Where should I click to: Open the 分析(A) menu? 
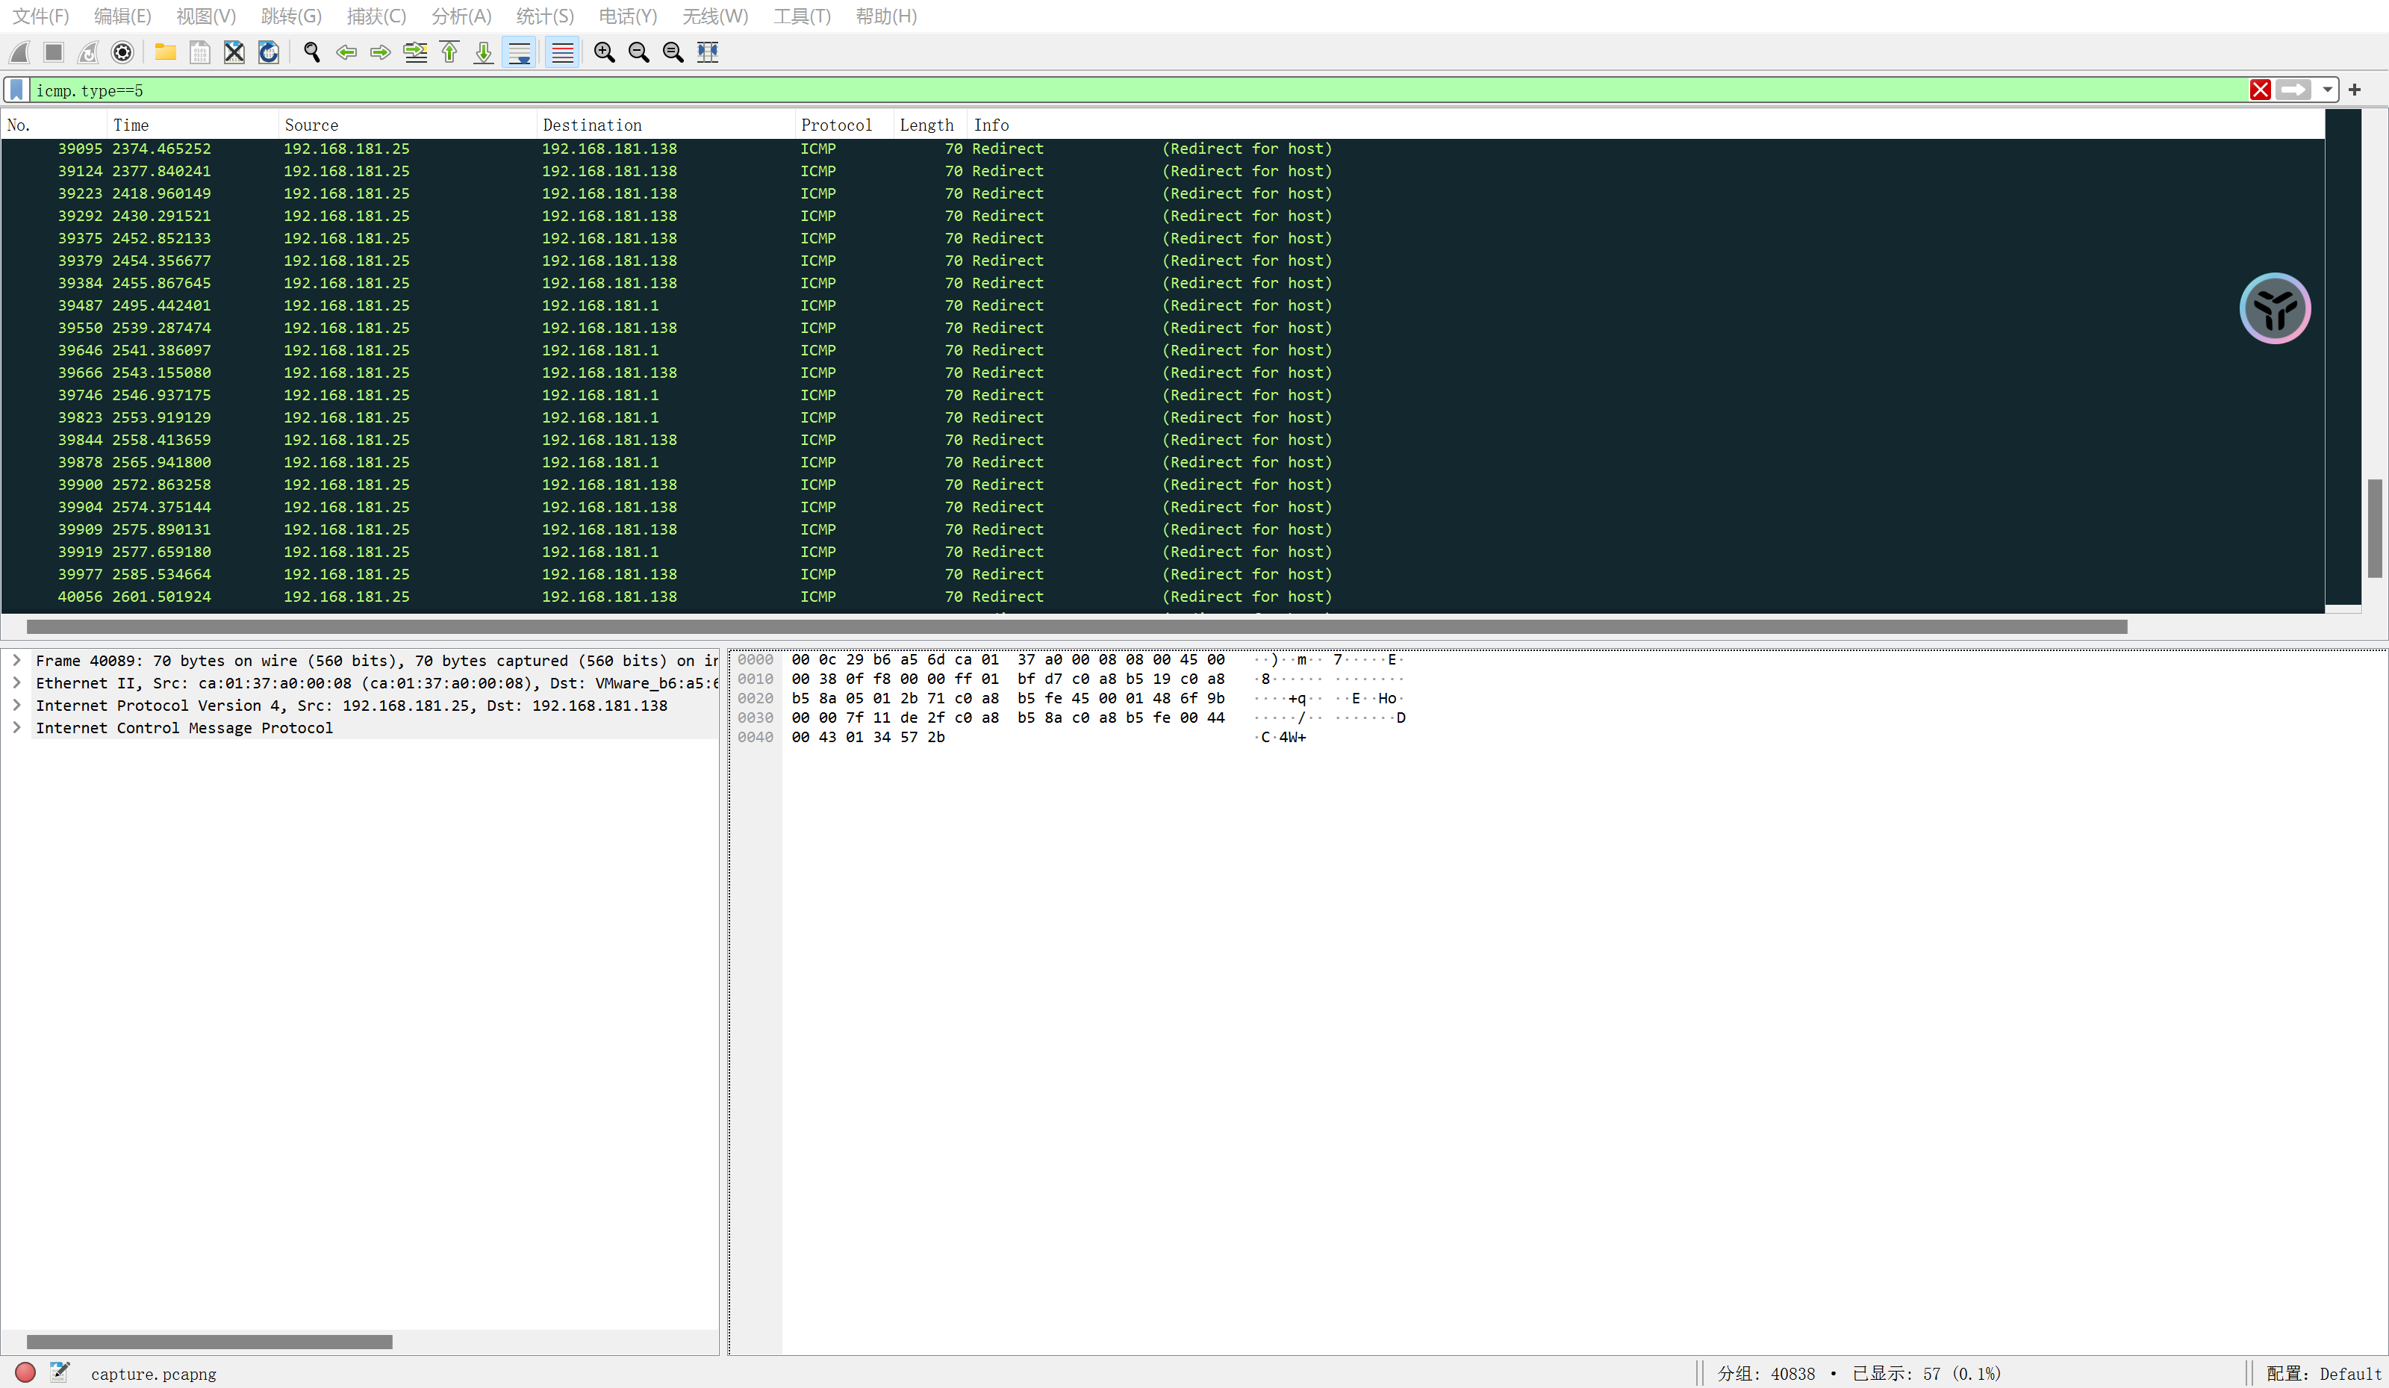coord(461,16)
